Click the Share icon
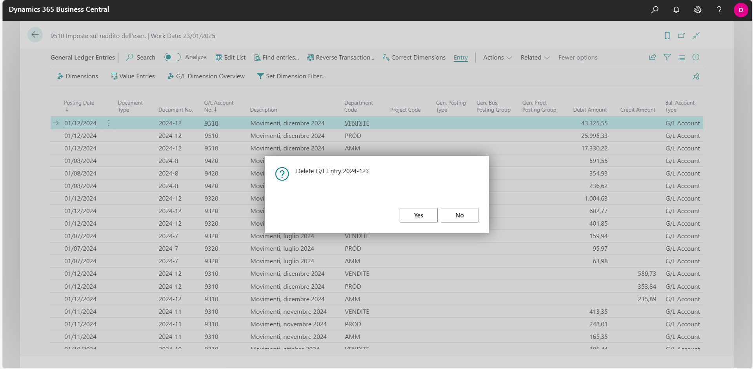This screenshot has width=753, height=369. point(653,57)
